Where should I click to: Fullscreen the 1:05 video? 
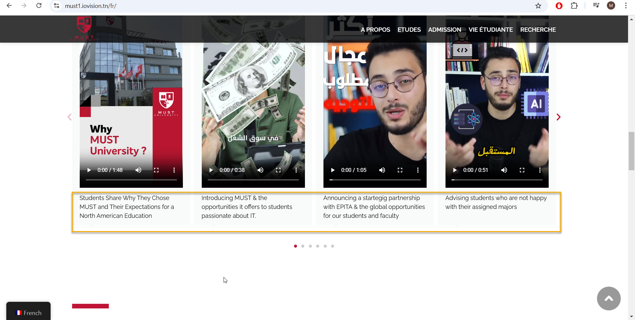tap(400, 170)
